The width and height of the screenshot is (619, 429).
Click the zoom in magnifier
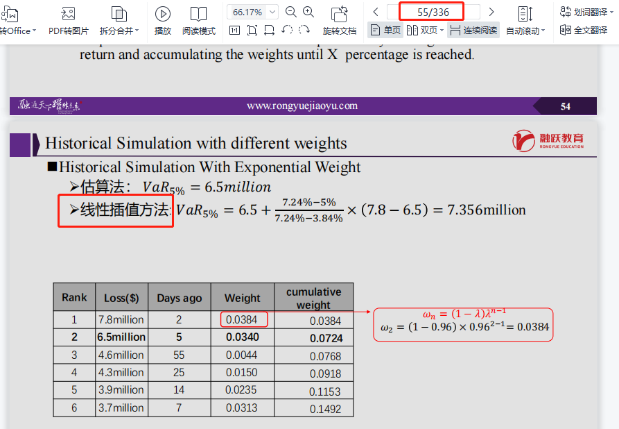click(x=309, y=12)
